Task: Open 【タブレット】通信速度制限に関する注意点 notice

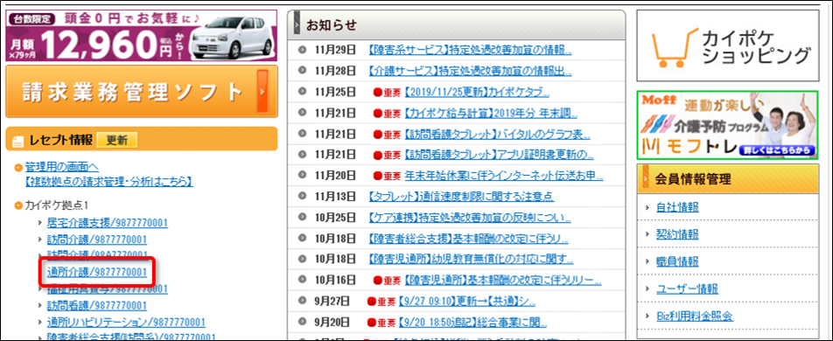Action: pyautogui.click(x=460, y=197)
